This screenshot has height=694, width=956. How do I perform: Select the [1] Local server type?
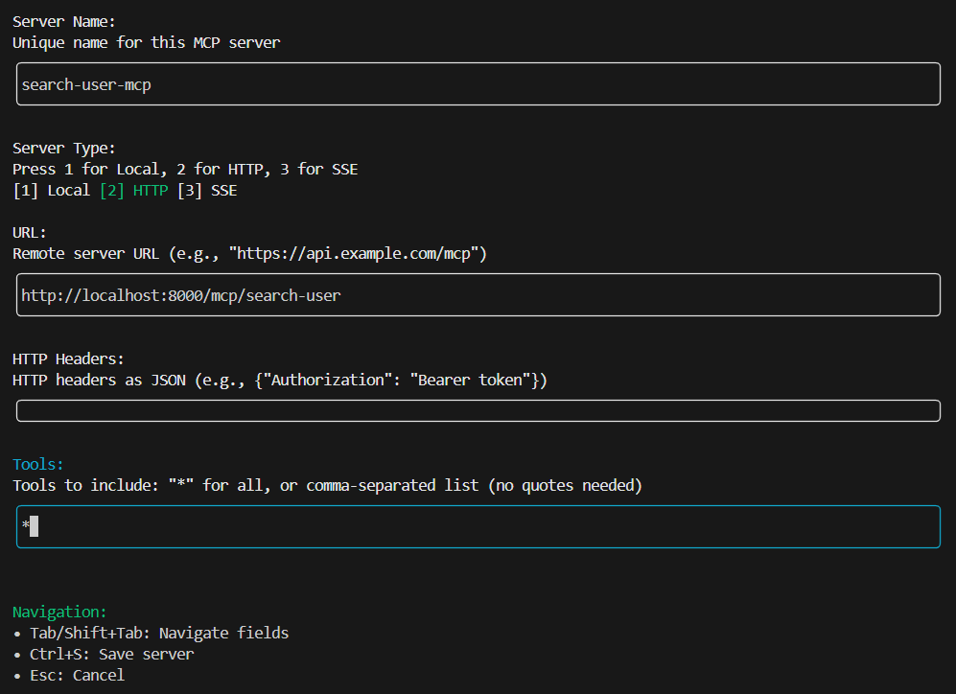tap(52, 190)
